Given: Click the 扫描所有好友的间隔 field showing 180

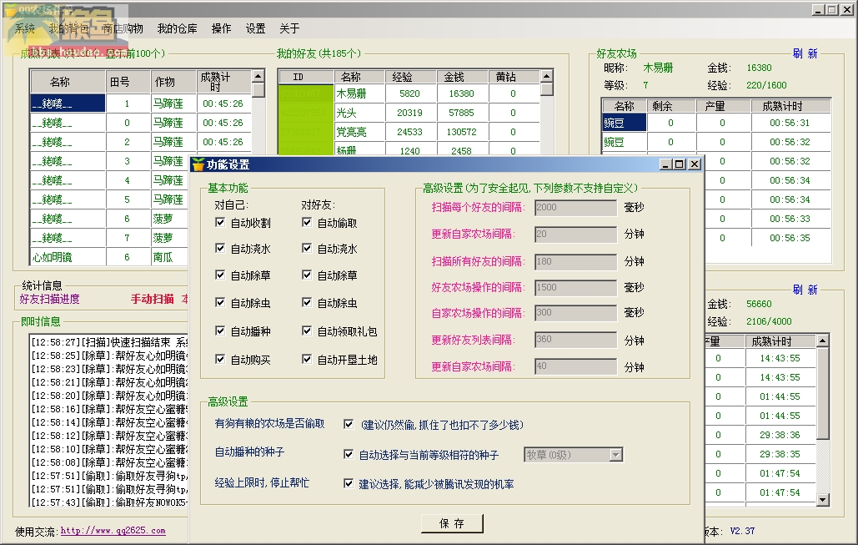Looking at the screenshot, I should [575, 261].
